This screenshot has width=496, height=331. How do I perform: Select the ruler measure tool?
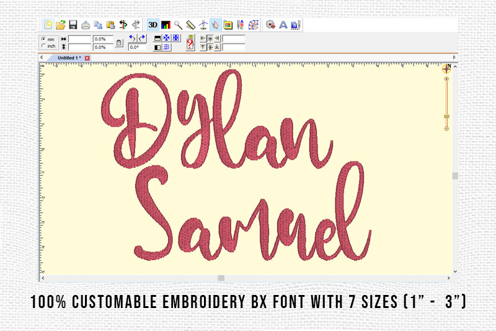pos(190,25)
